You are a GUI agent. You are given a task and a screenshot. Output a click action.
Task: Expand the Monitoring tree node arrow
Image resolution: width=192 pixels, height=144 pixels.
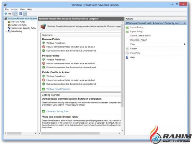(6, 31)
